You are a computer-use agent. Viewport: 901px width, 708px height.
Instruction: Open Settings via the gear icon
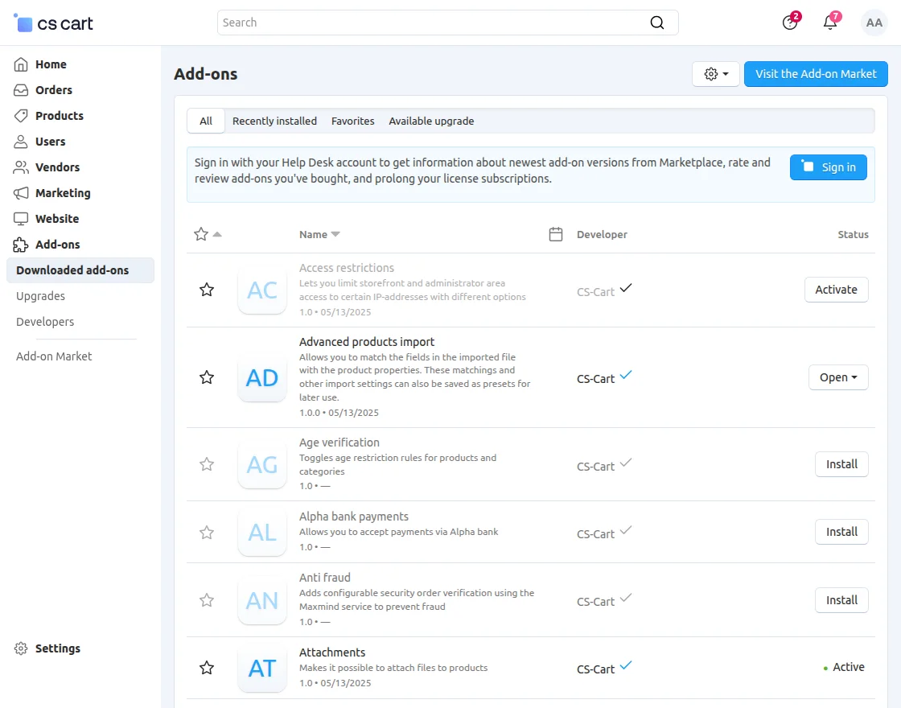click(x=20, y=648)
